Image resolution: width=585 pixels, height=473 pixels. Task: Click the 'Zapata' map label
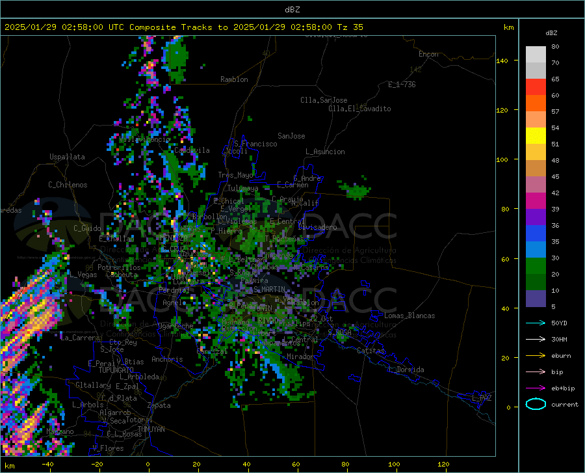point(159,405)
